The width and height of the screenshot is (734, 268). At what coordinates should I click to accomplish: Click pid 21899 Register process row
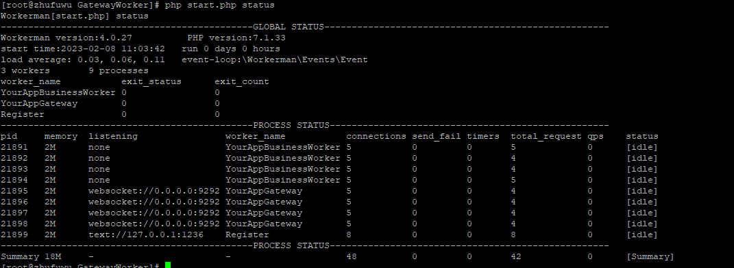coord(329,234)
